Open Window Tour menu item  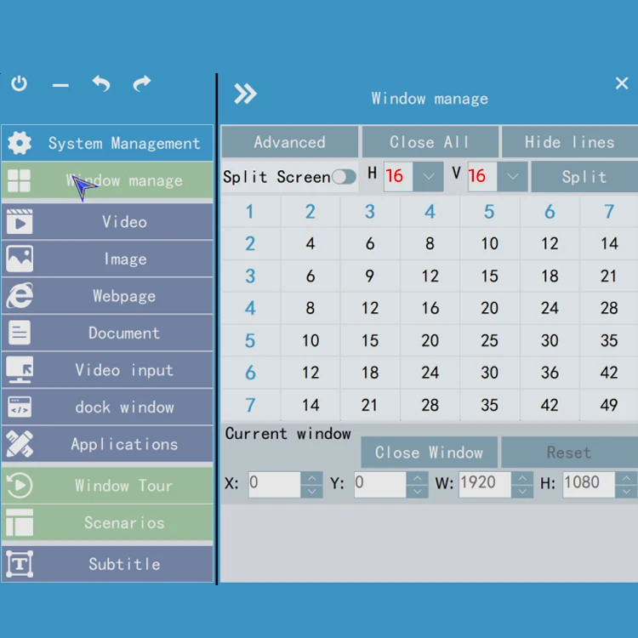[x=107, y=486]
